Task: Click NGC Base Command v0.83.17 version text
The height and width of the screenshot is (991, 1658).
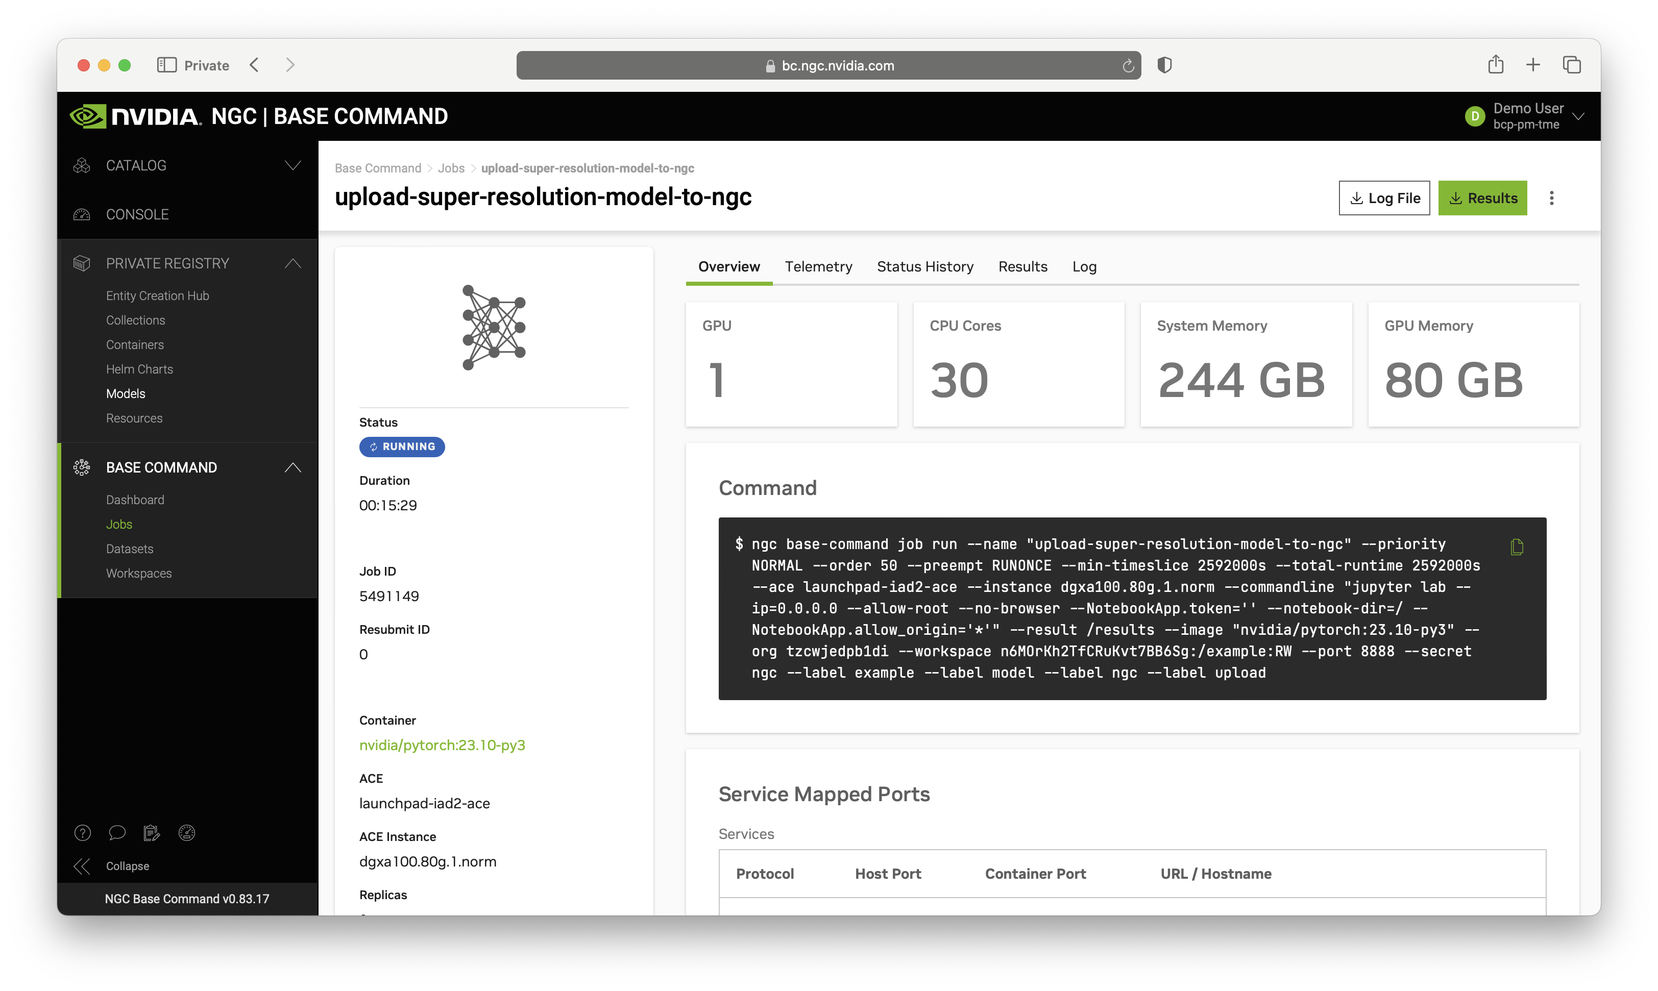Action: pos(187,899)
